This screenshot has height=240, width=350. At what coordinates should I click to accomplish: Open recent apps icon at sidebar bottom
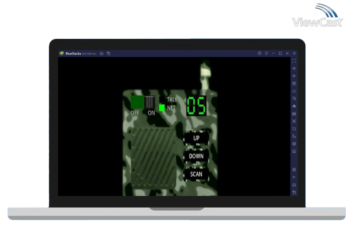(294, 192)
